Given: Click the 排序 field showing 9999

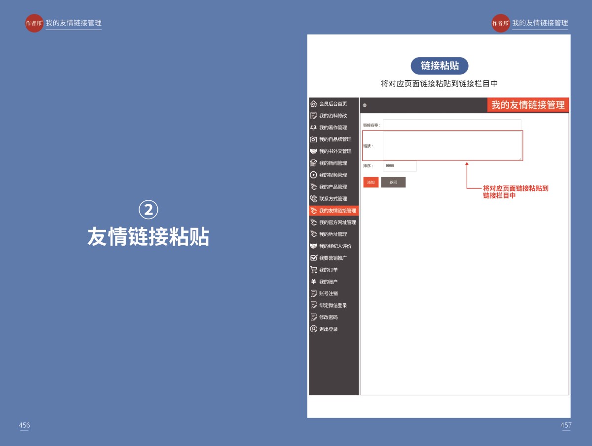Looking at the screenshot, I should coord(400,166).
